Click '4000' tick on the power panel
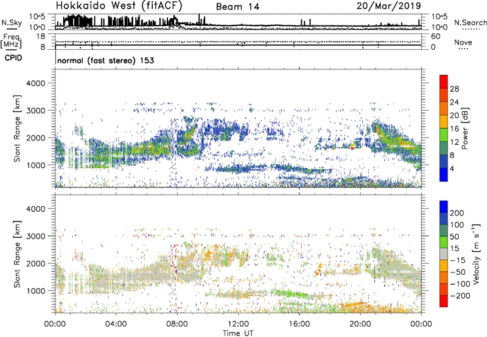This screenshot has height=337, width=487. point(35,83)
